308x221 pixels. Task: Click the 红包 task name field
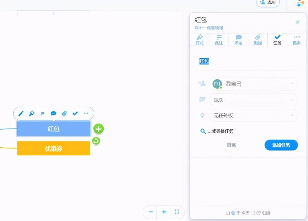pos(248,61)
